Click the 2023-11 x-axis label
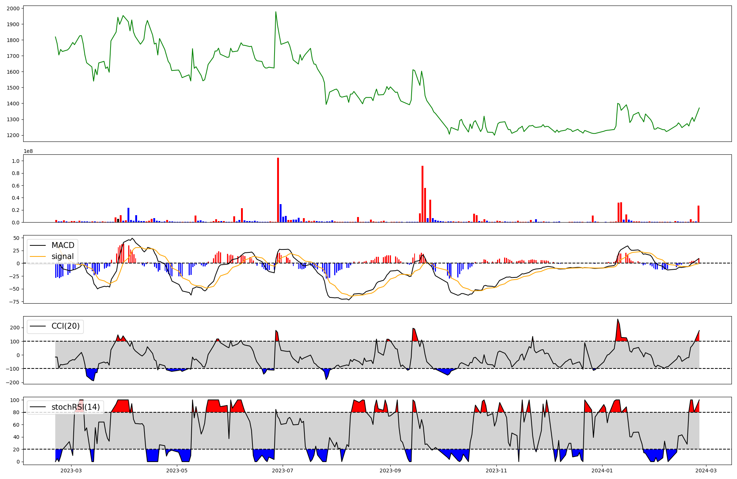This screenshot has height=479, width=737. click(x=496, y=471)
